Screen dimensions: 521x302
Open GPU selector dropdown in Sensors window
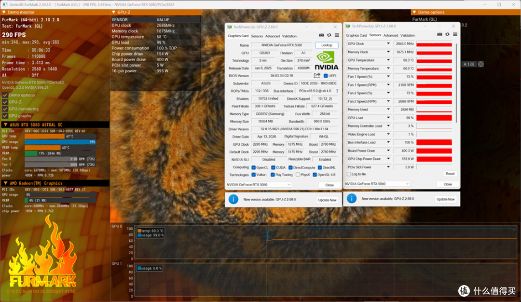pos(377,184)
